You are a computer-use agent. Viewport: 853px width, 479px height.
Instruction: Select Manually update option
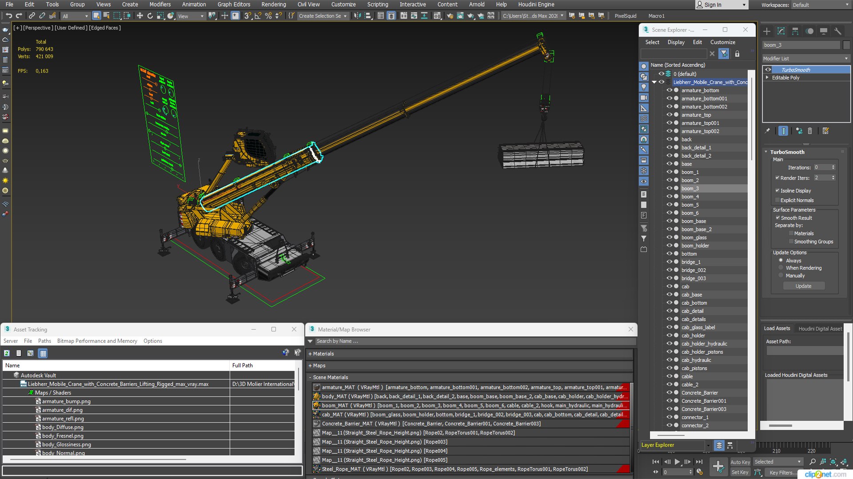coord(781,275)
